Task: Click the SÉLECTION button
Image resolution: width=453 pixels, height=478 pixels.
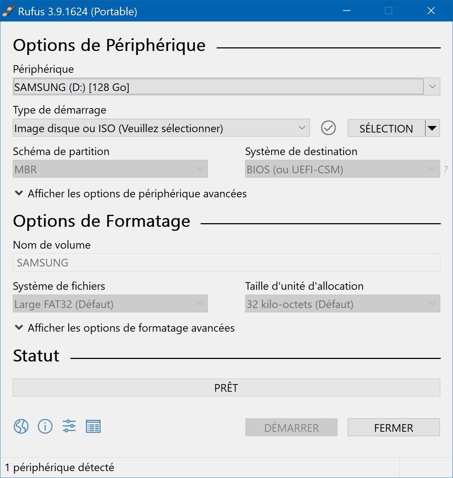Action: [x=386, y=128]
